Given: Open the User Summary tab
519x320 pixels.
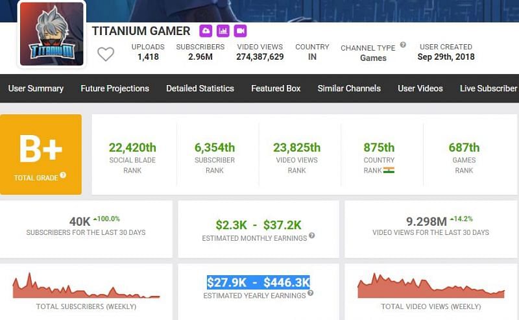Looking at the screenshot, I should coord(36,88).
